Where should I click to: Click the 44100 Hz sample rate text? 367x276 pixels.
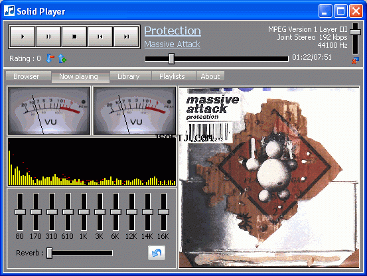(x=332, y=45)
